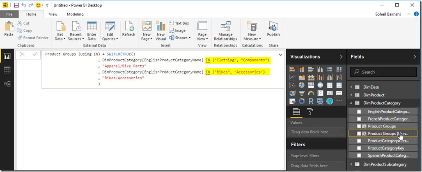Click Manage Relationships

pyautogui.click(x=225, y=31)
